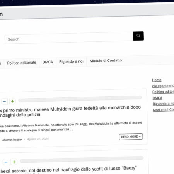Click the Home link in the sidebar
The image size is (174, 174).
(x=157, y=80)
